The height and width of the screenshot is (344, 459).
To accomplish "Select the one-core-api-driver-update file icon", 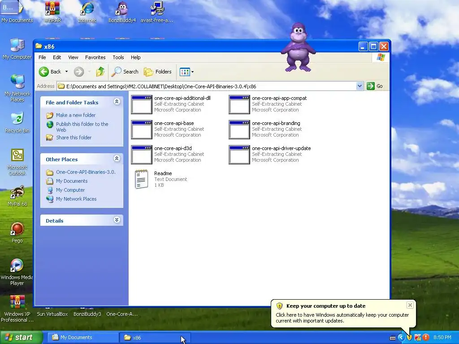I will 239,155.
